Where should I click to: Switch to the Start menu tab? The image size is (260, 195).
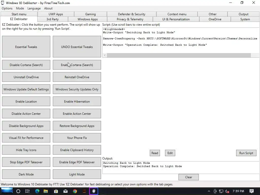[19, 14]
